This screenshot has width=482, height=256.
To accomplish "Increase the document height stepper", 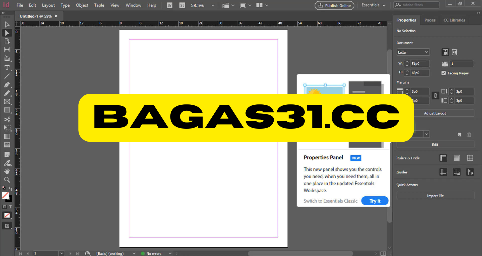I will pos(407,71).
